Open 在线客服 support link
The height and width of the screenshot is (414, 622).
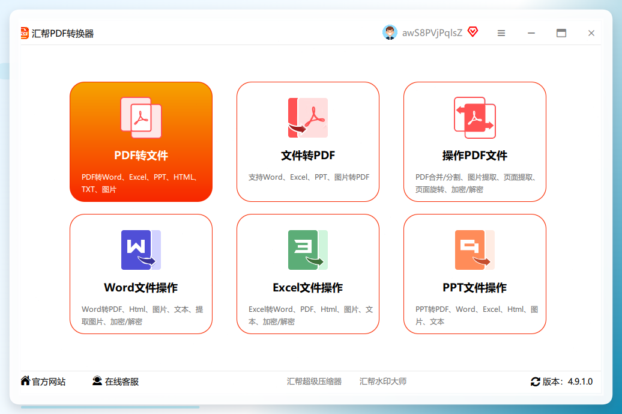(122, 382)
